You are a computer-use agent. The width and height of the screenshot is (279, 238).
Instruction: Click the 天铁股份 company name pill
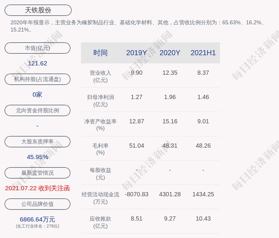click(x=38, y=10)
